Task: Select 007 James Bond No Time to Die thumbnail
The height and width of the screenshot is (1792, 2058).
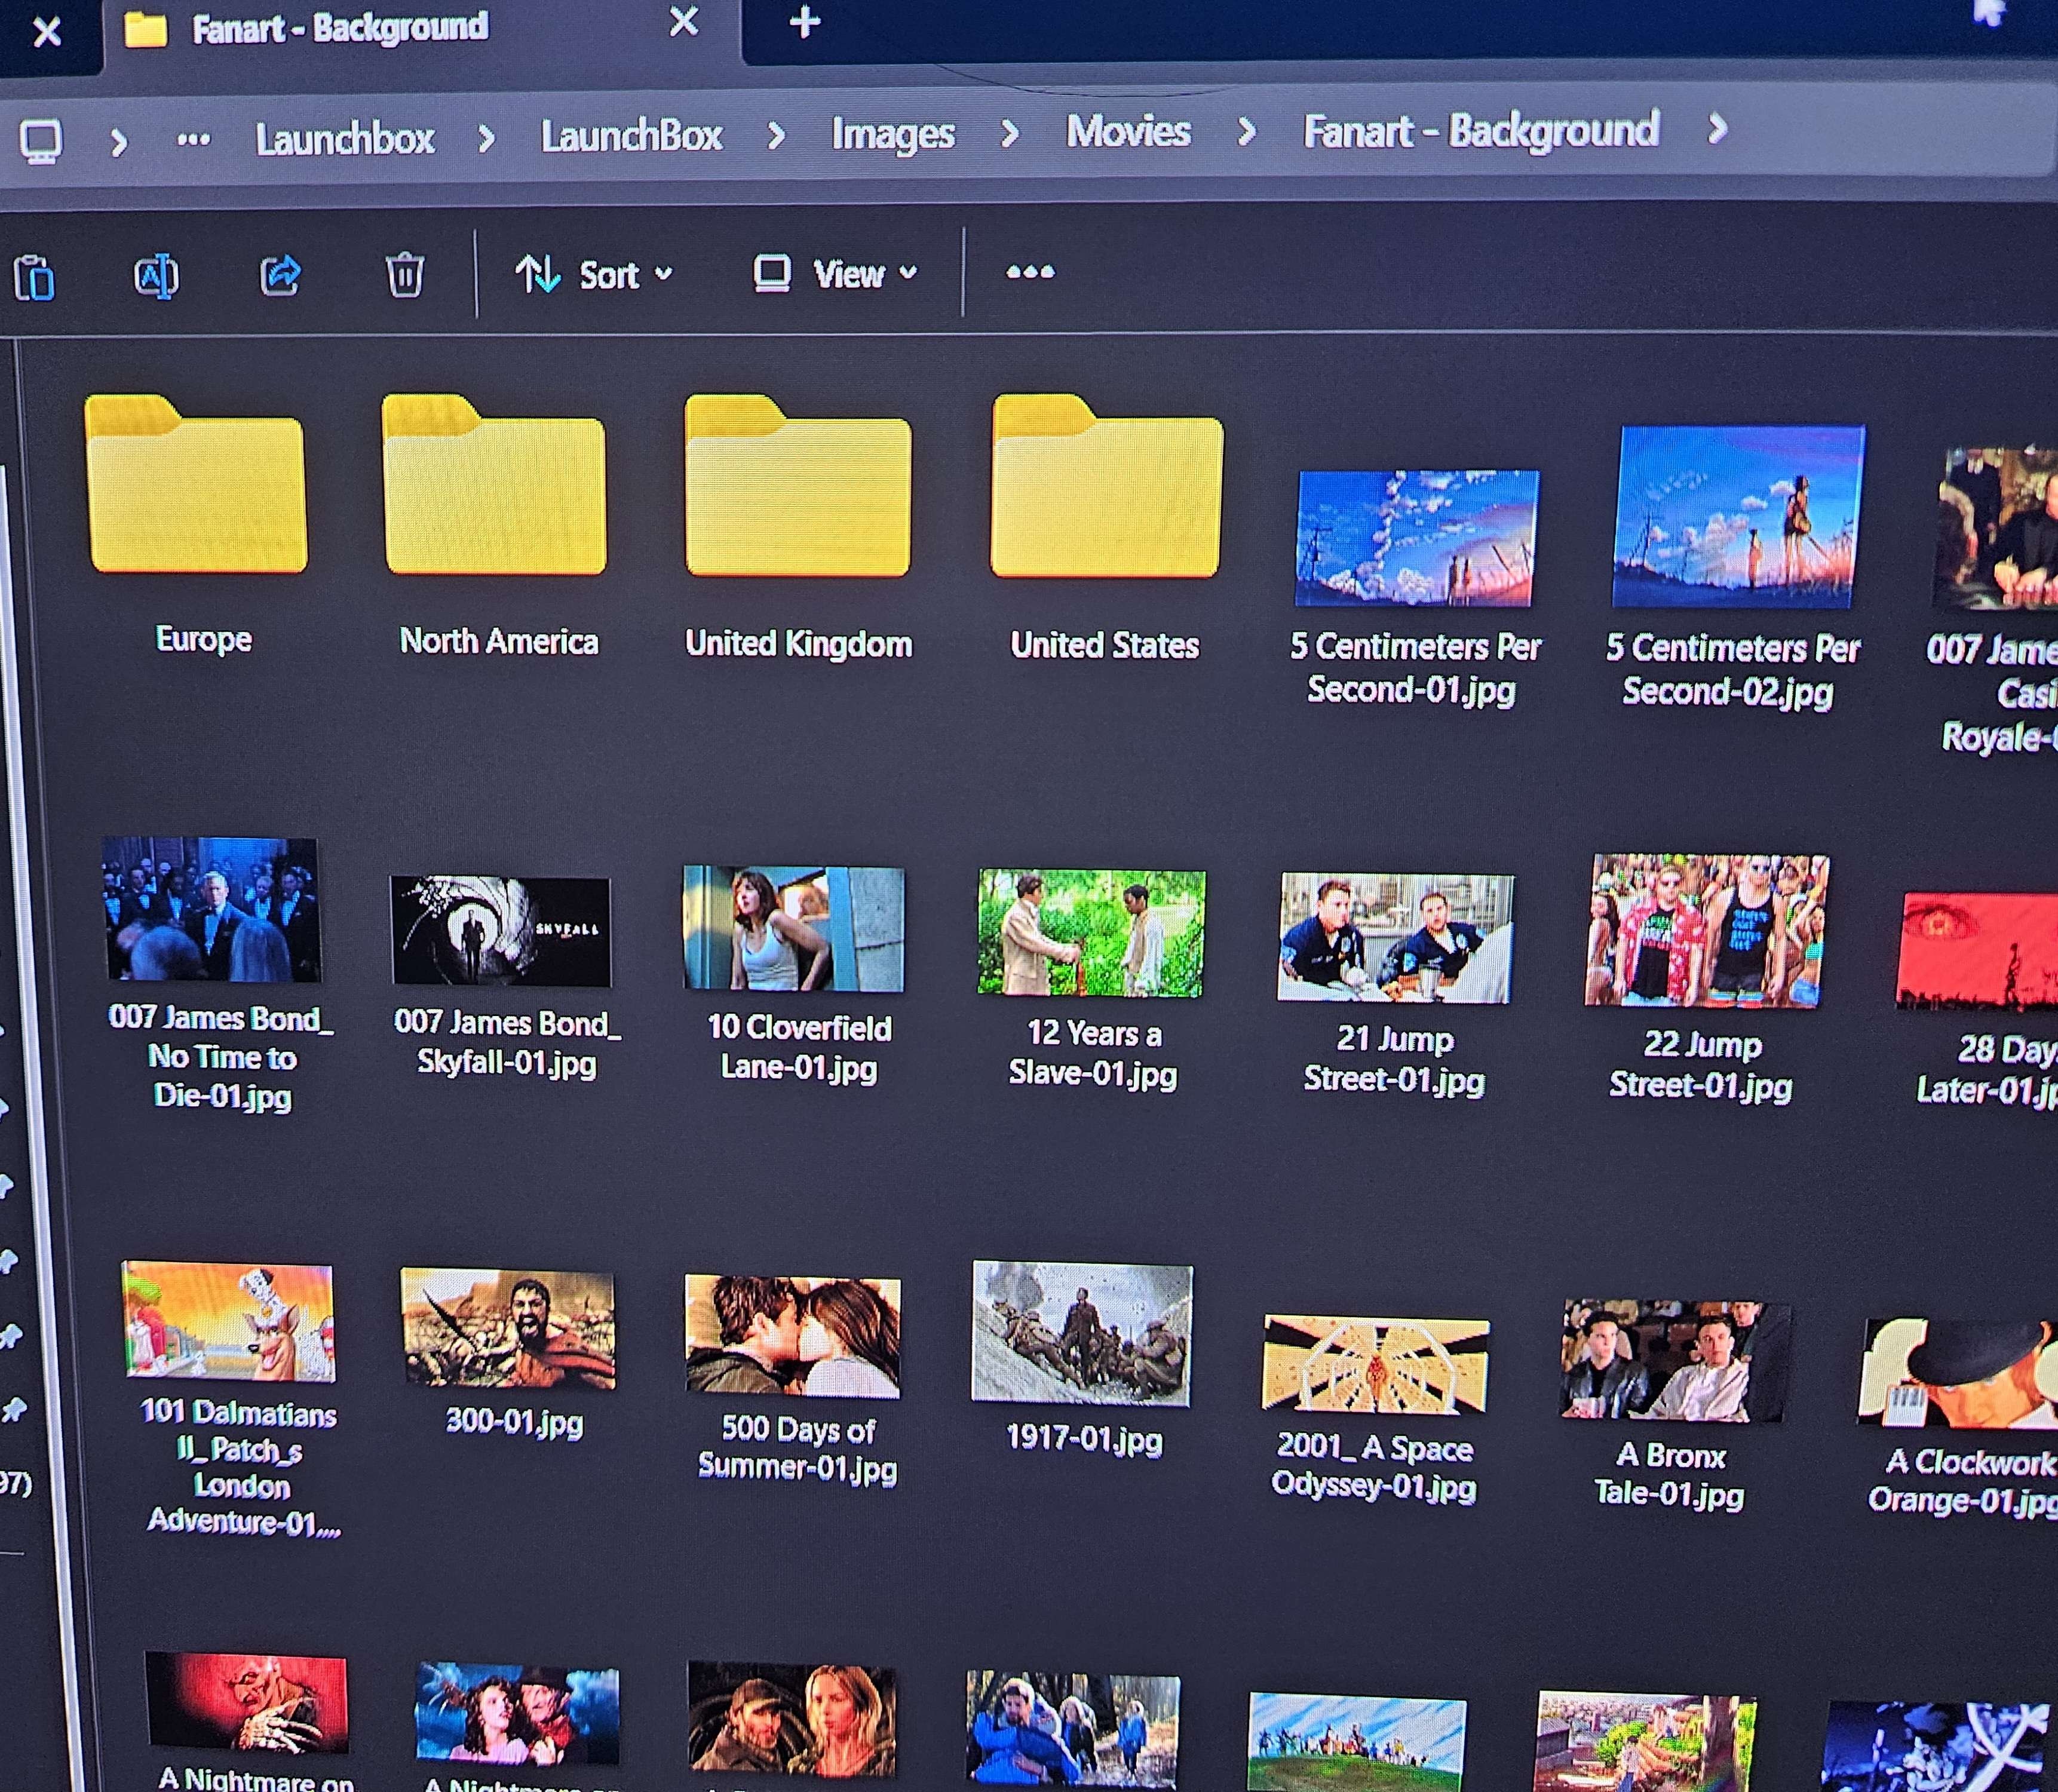Action: coord(212,910)
